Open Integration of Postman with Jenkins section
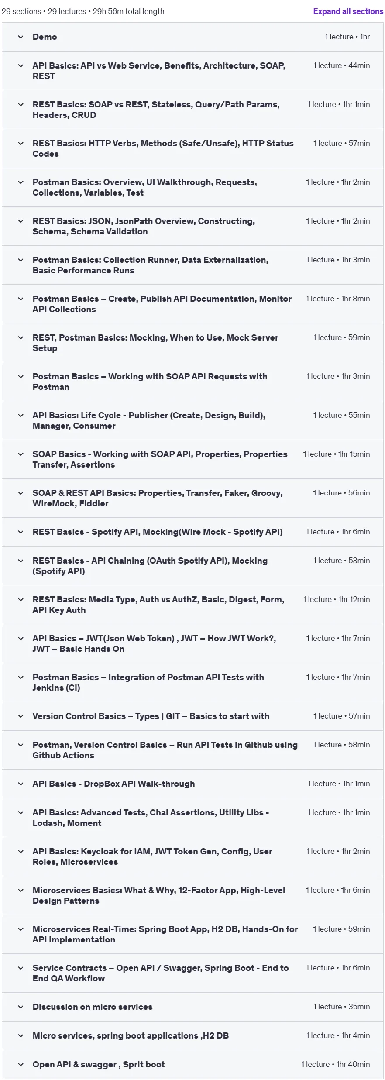The width and height of the screenshot is (385, 1080). tap(192, 682)
